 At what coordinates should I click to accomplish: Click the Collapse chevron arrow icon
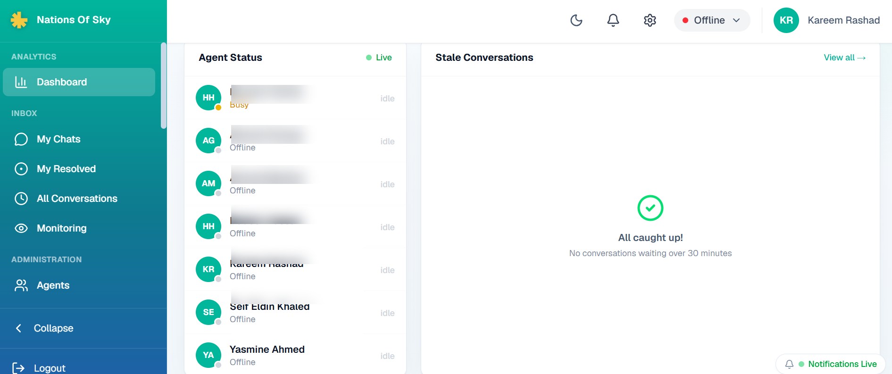18,328
